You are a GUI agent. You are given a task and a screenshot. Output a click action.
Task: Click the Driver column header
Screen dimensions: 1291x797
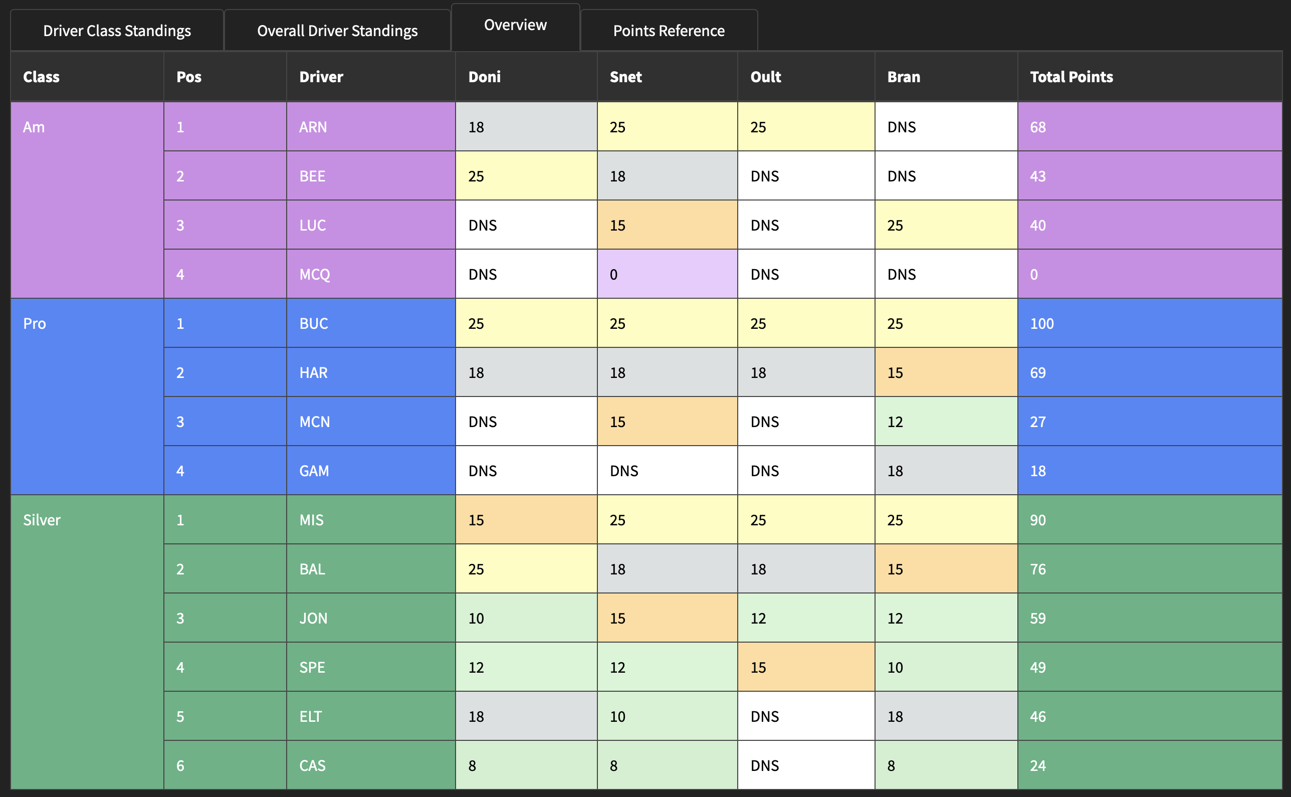[x=321, y=77]
